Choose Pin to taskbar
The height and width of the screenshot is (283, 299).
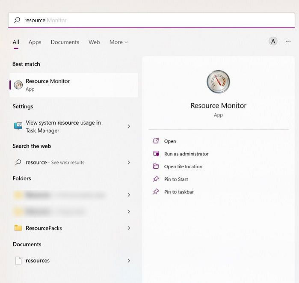pyautogui.click(x=179, y=192)
